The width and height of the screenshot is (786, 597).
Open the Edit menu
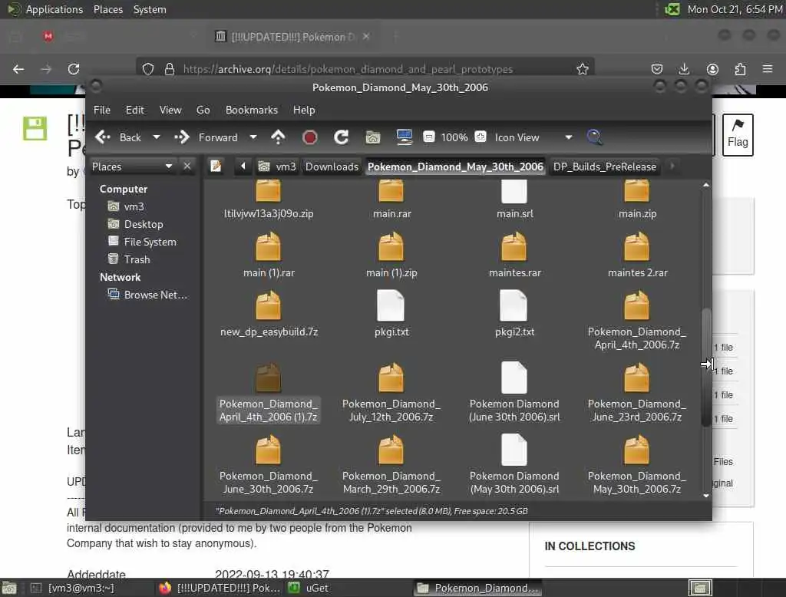[x=134, y=110]
